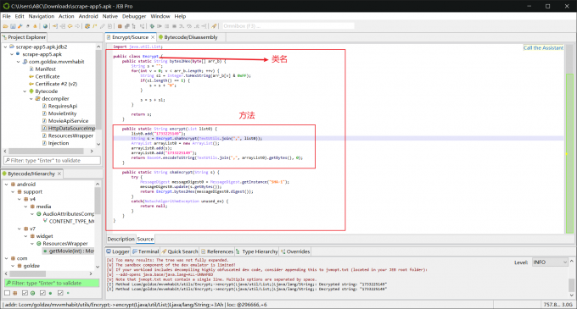
Task: Click the Call the Assistant link
Action: pyautogui.click(x=543, y=47)
